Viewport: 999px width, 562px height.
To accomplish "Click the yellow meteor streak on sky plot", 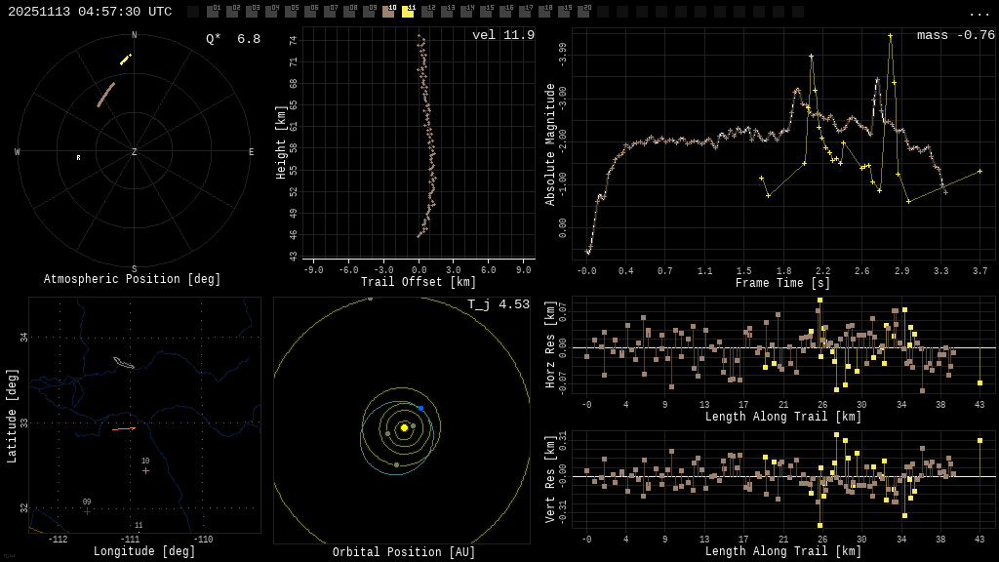I will coord(125,60).
